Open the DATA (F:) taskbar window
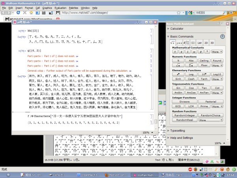The height and width of the screenshot is (178, 237). tap(57, 175)
